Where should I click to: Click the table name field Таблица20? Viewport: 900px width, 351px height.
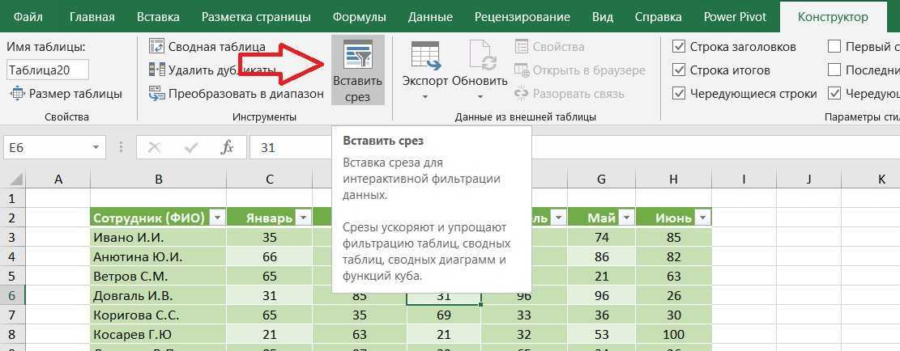coord(48,70)
